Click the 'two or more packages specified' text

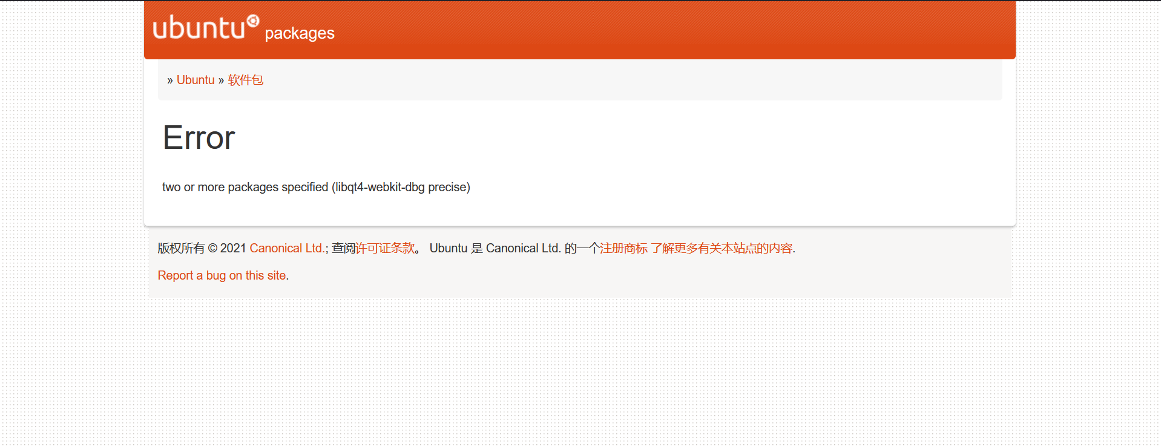point(245,187)
